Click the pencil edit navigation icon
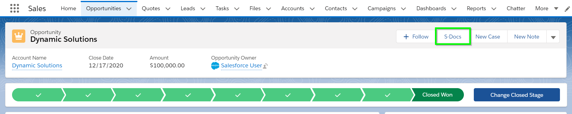This screenshot has height=114, width=572. [x=567, y=9]
